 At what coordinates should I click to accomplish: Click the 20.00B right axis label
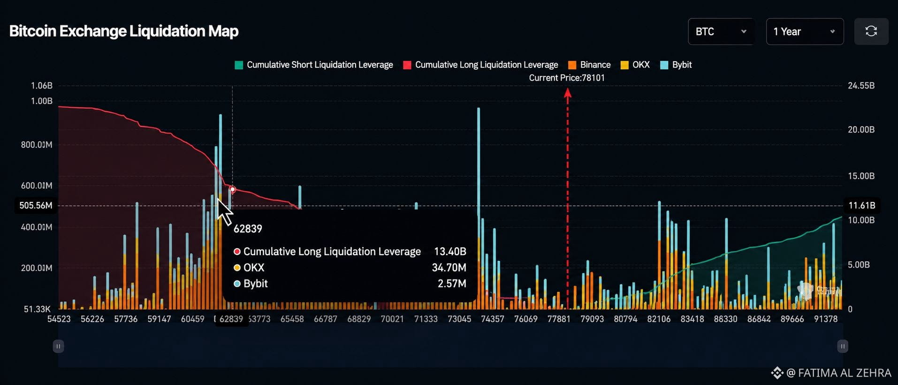[861, 129]
